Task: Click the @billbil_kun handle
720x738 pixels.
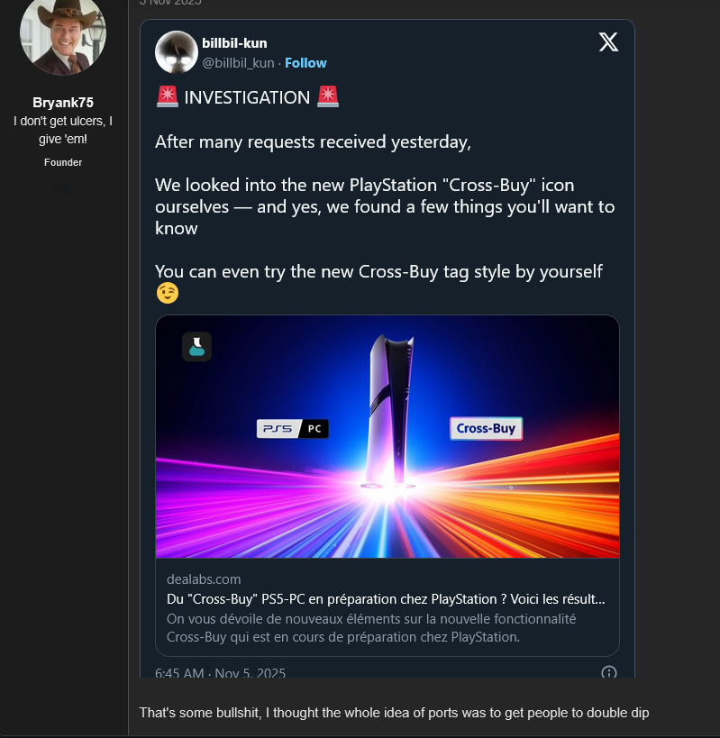Action: [x=238, y=63]
